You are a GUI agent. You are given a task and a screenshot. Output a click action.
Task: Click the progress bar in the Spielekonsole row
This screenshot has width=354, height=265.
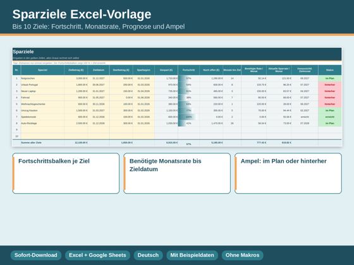189,117
